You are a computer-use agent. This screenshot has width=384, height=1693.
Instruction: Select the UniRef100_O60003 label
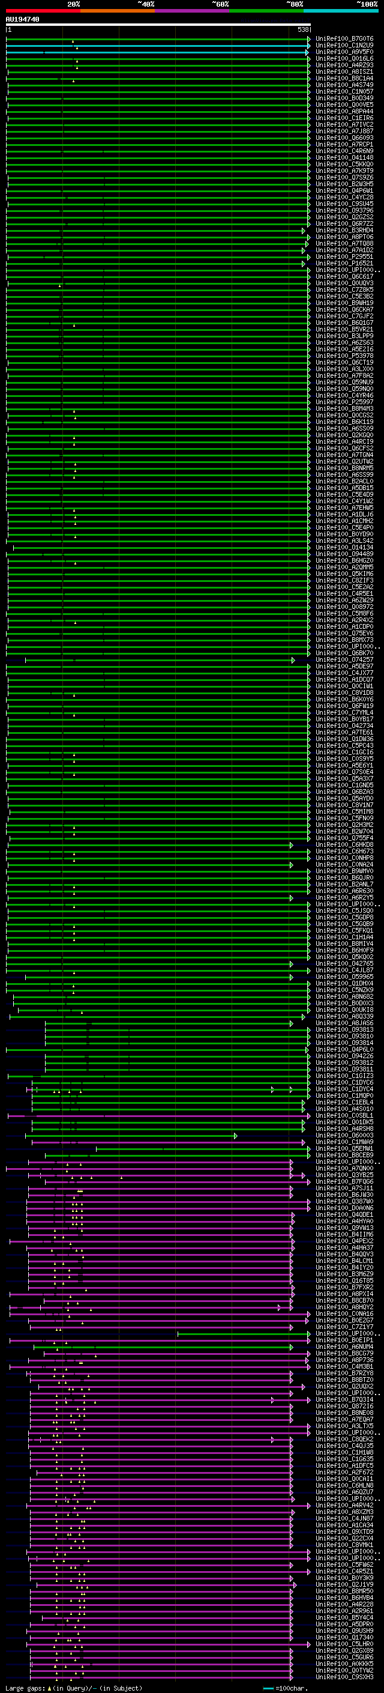click(344, 1135)
